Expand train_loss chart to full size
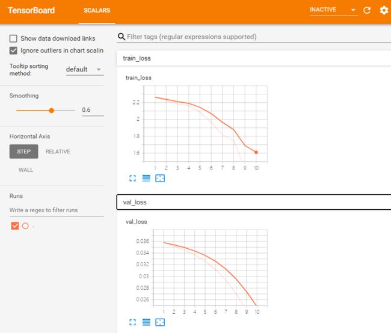The height and width of the screenshot is (333, 391). tap(133, 178)
